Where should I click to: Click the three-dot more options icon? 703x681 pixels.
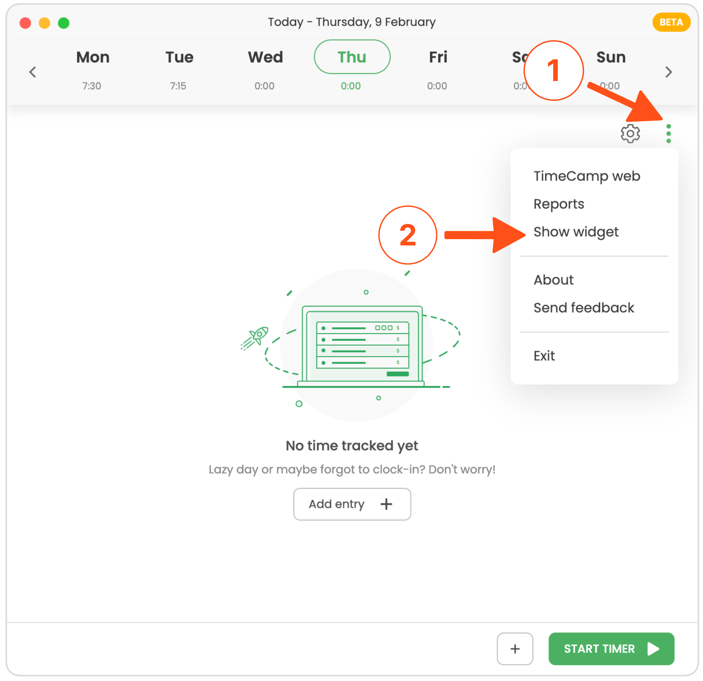[x=668, y=134]
